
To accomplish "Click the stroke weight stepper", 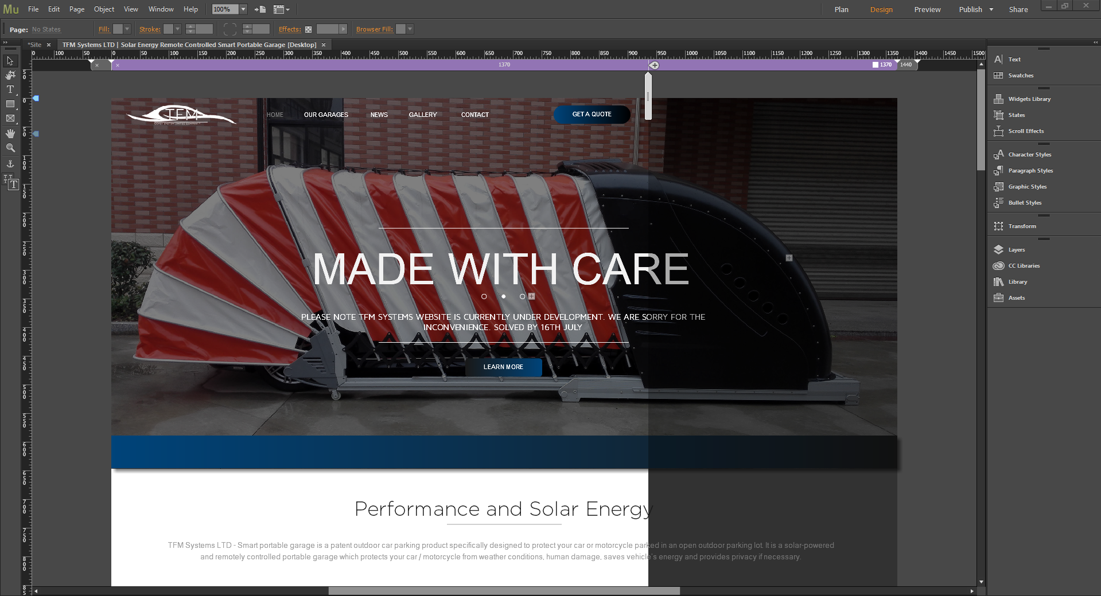I will [190, 29].
